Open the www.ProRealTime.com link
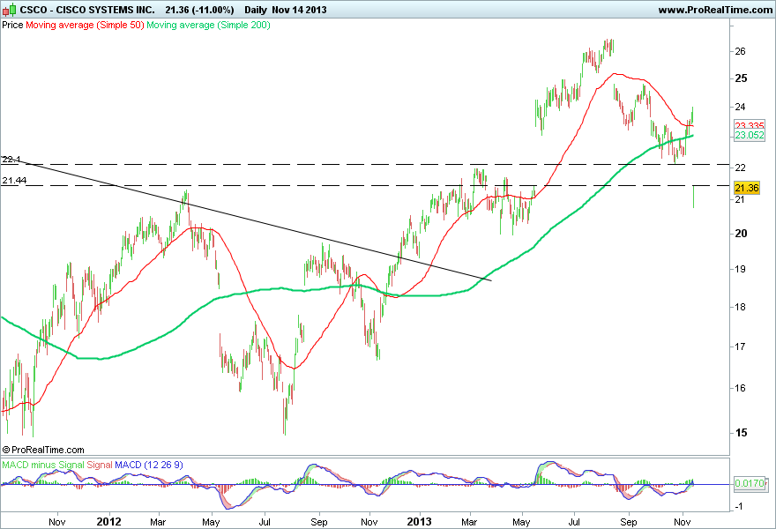The width and height of the screenshot is (776, 529). pyautogui.click(x=715, y=10)
